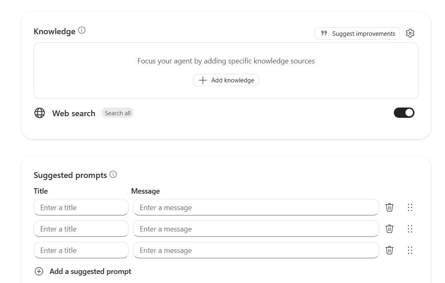Click first prompt row's drag handle

pos(410,207)
